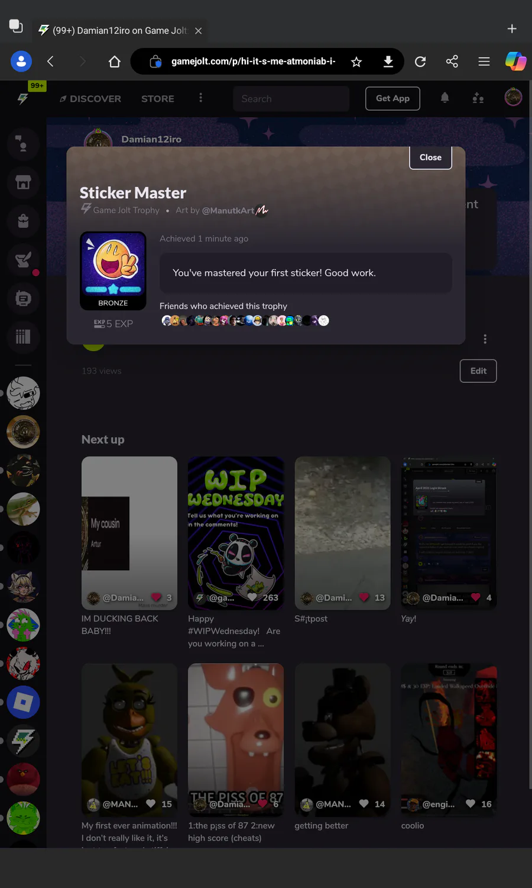Open the IM DUCKING BACK BABY post
Screen dimensions: 532x888
tap(129, 533)
